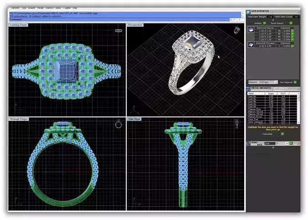308x220 pixels.
Task: Select the Silver Pure row
Action: click(x=272, y=119)
